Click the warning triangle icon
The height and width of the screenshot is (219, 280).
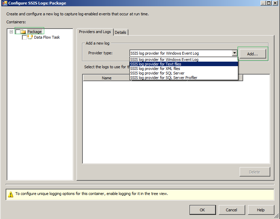pos(10,194)
